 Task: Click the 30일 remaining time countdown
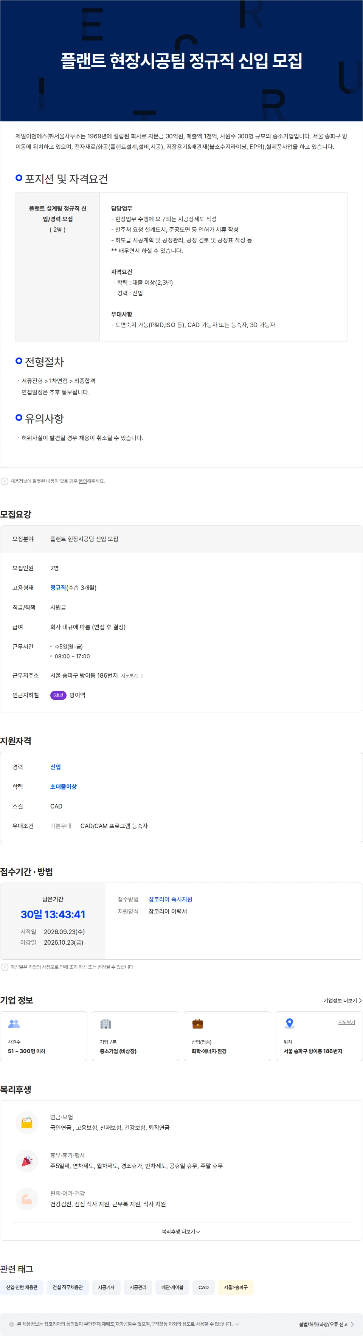(53, 914)
